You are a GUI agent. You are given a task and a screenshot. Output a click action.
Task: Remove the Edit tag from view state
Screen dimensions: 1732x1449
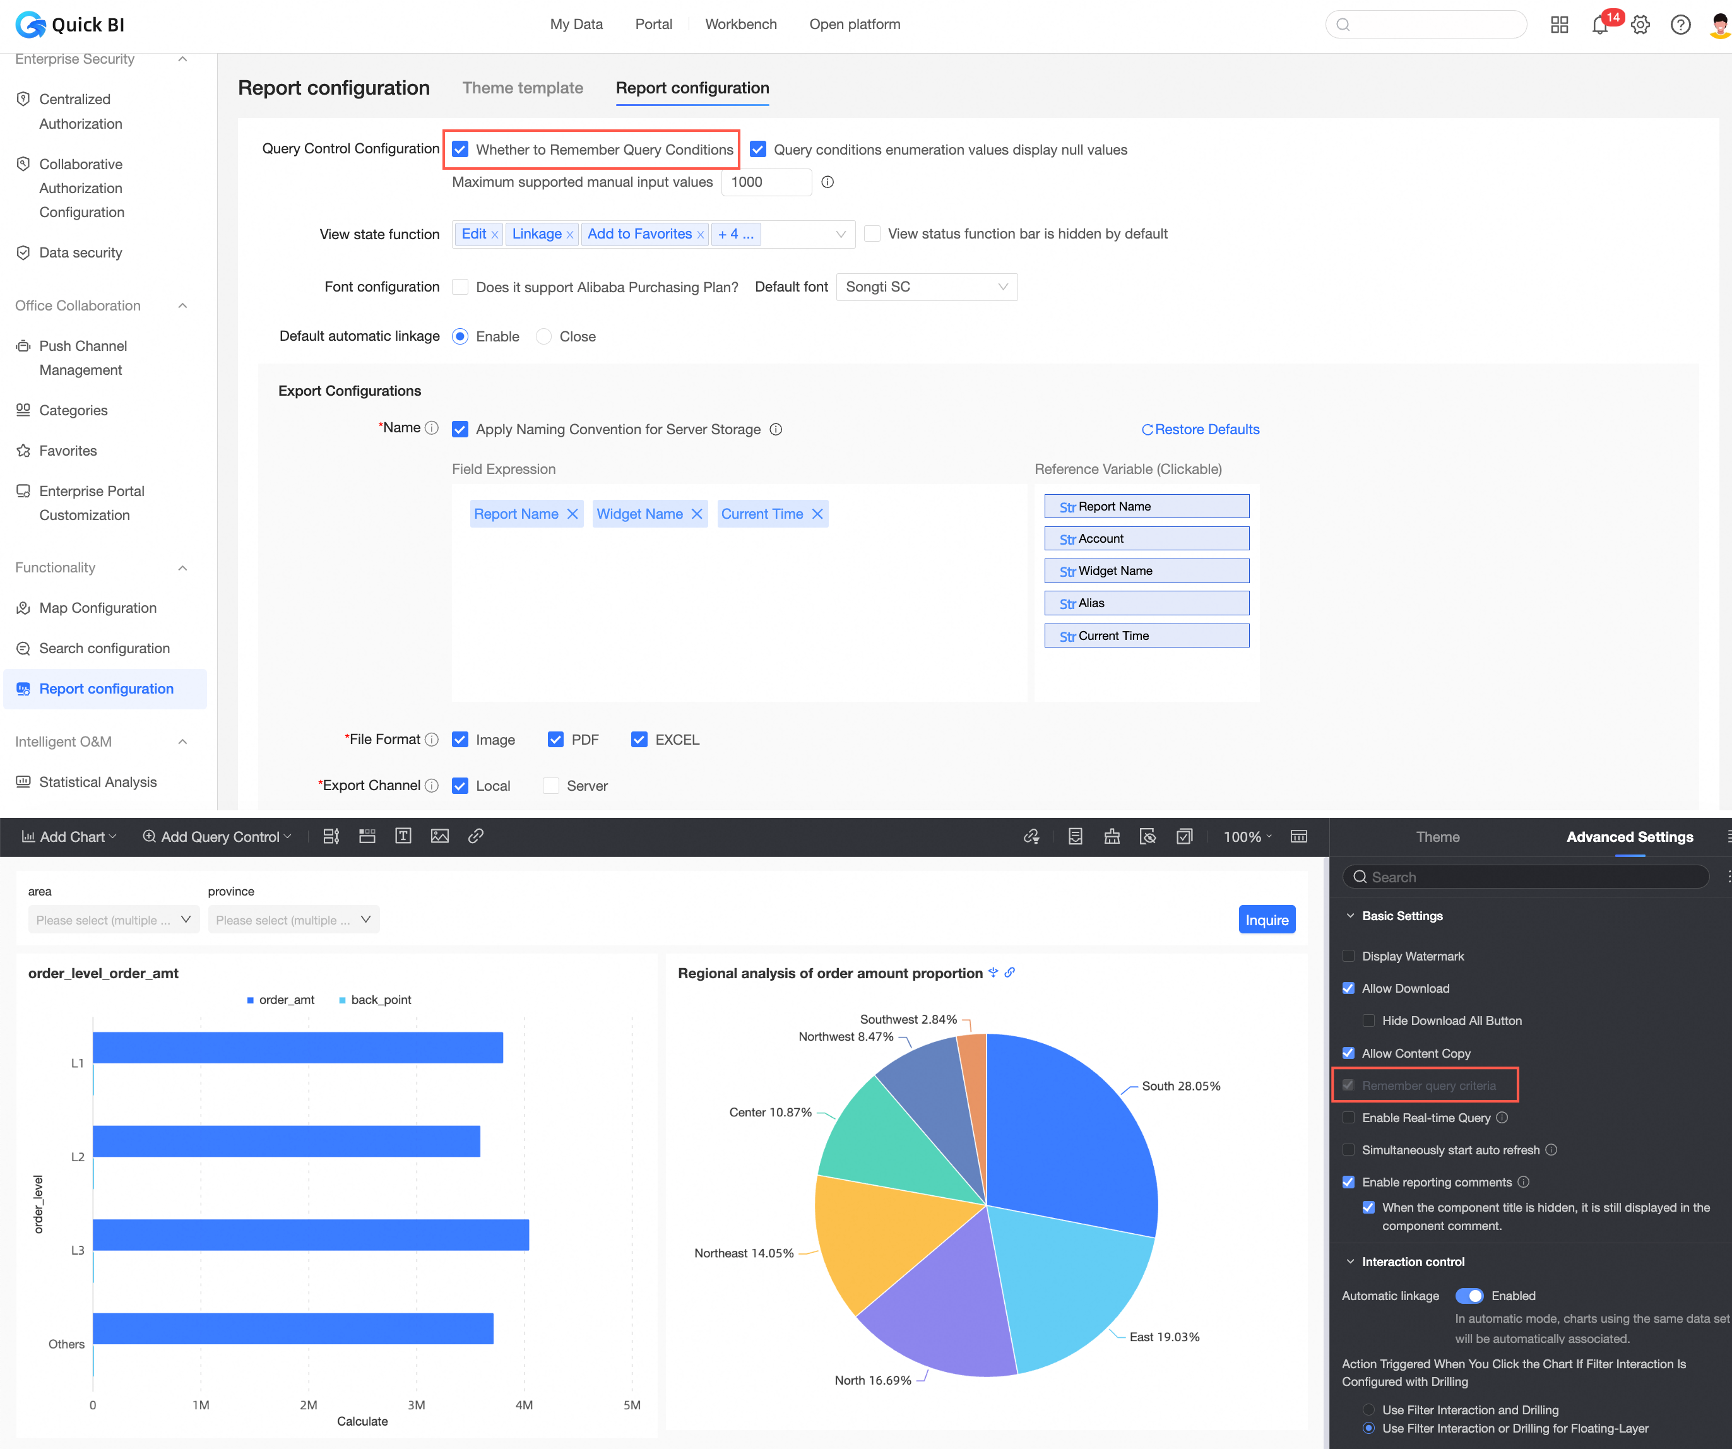pyautogui.click(x=495, y=235)
